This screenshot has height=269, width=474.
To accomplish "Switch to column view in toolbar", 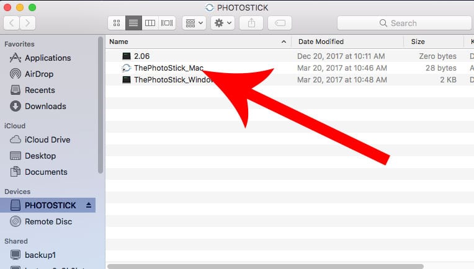I will pyautogui.click(x=150, y=23).
